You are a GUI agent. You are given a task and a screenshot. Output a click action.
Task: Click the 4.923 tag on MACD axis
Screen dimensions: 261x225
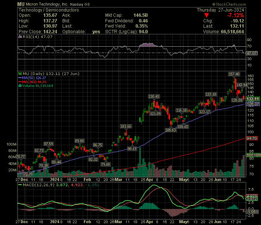tap(252, 196)
